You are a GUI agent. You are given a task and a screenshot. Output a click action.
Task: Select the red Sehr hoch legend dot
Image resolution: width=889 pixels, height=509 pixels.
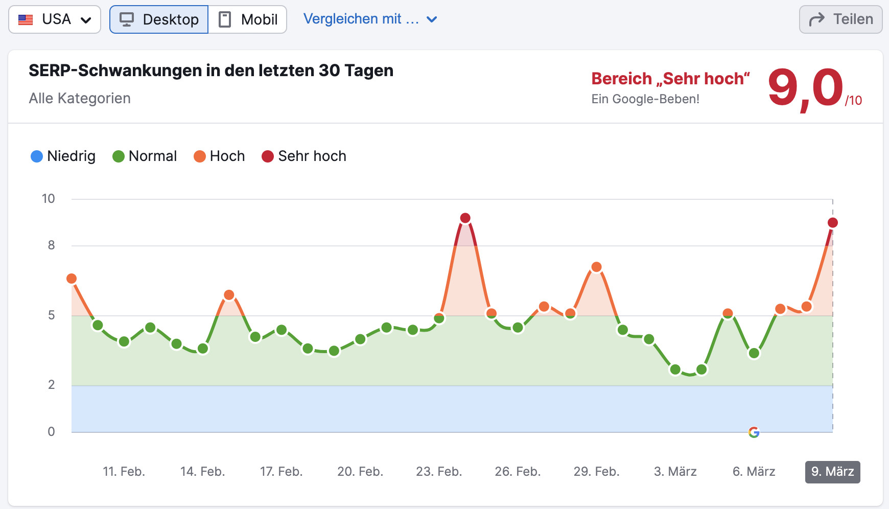coord(268,156)
